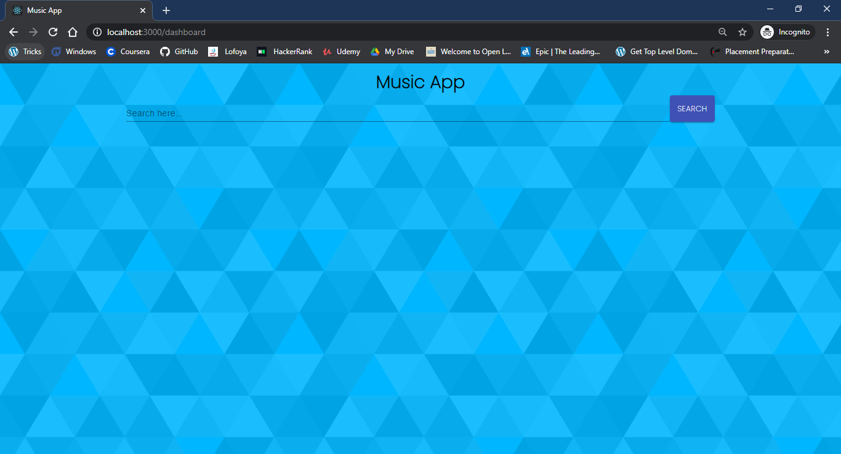Click the browser home icon
This screenshot has height=454, width=841.
(x=73, y=31)
